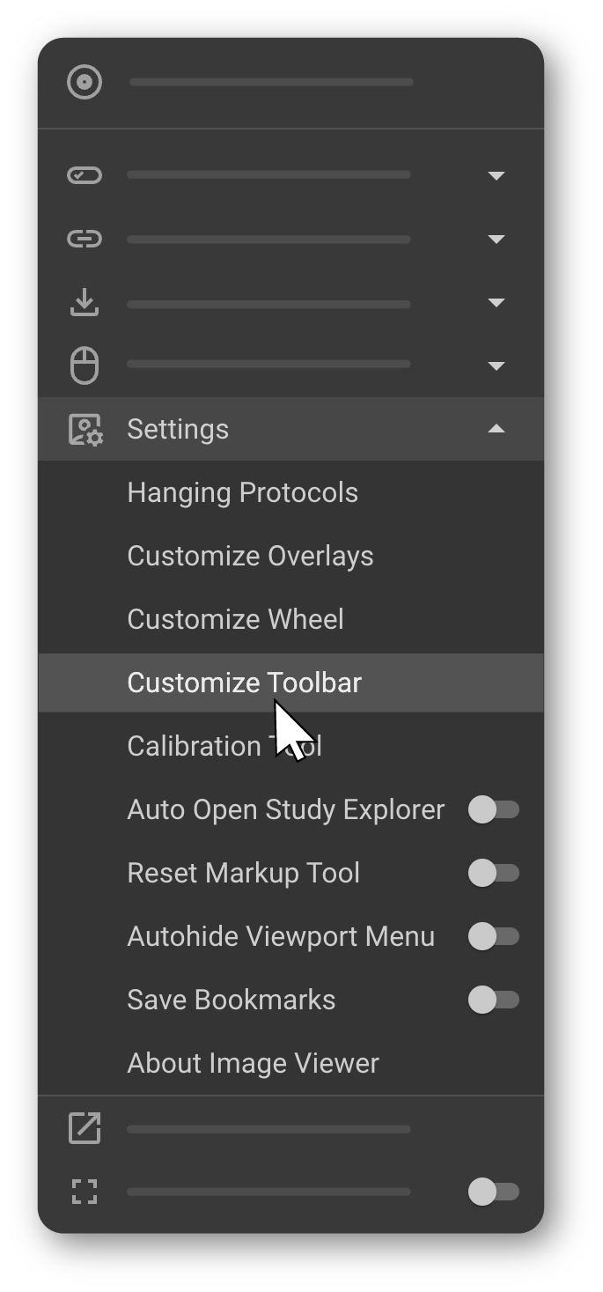Enable Auto Open Study Explorer toggle

(x=493, y=809)
